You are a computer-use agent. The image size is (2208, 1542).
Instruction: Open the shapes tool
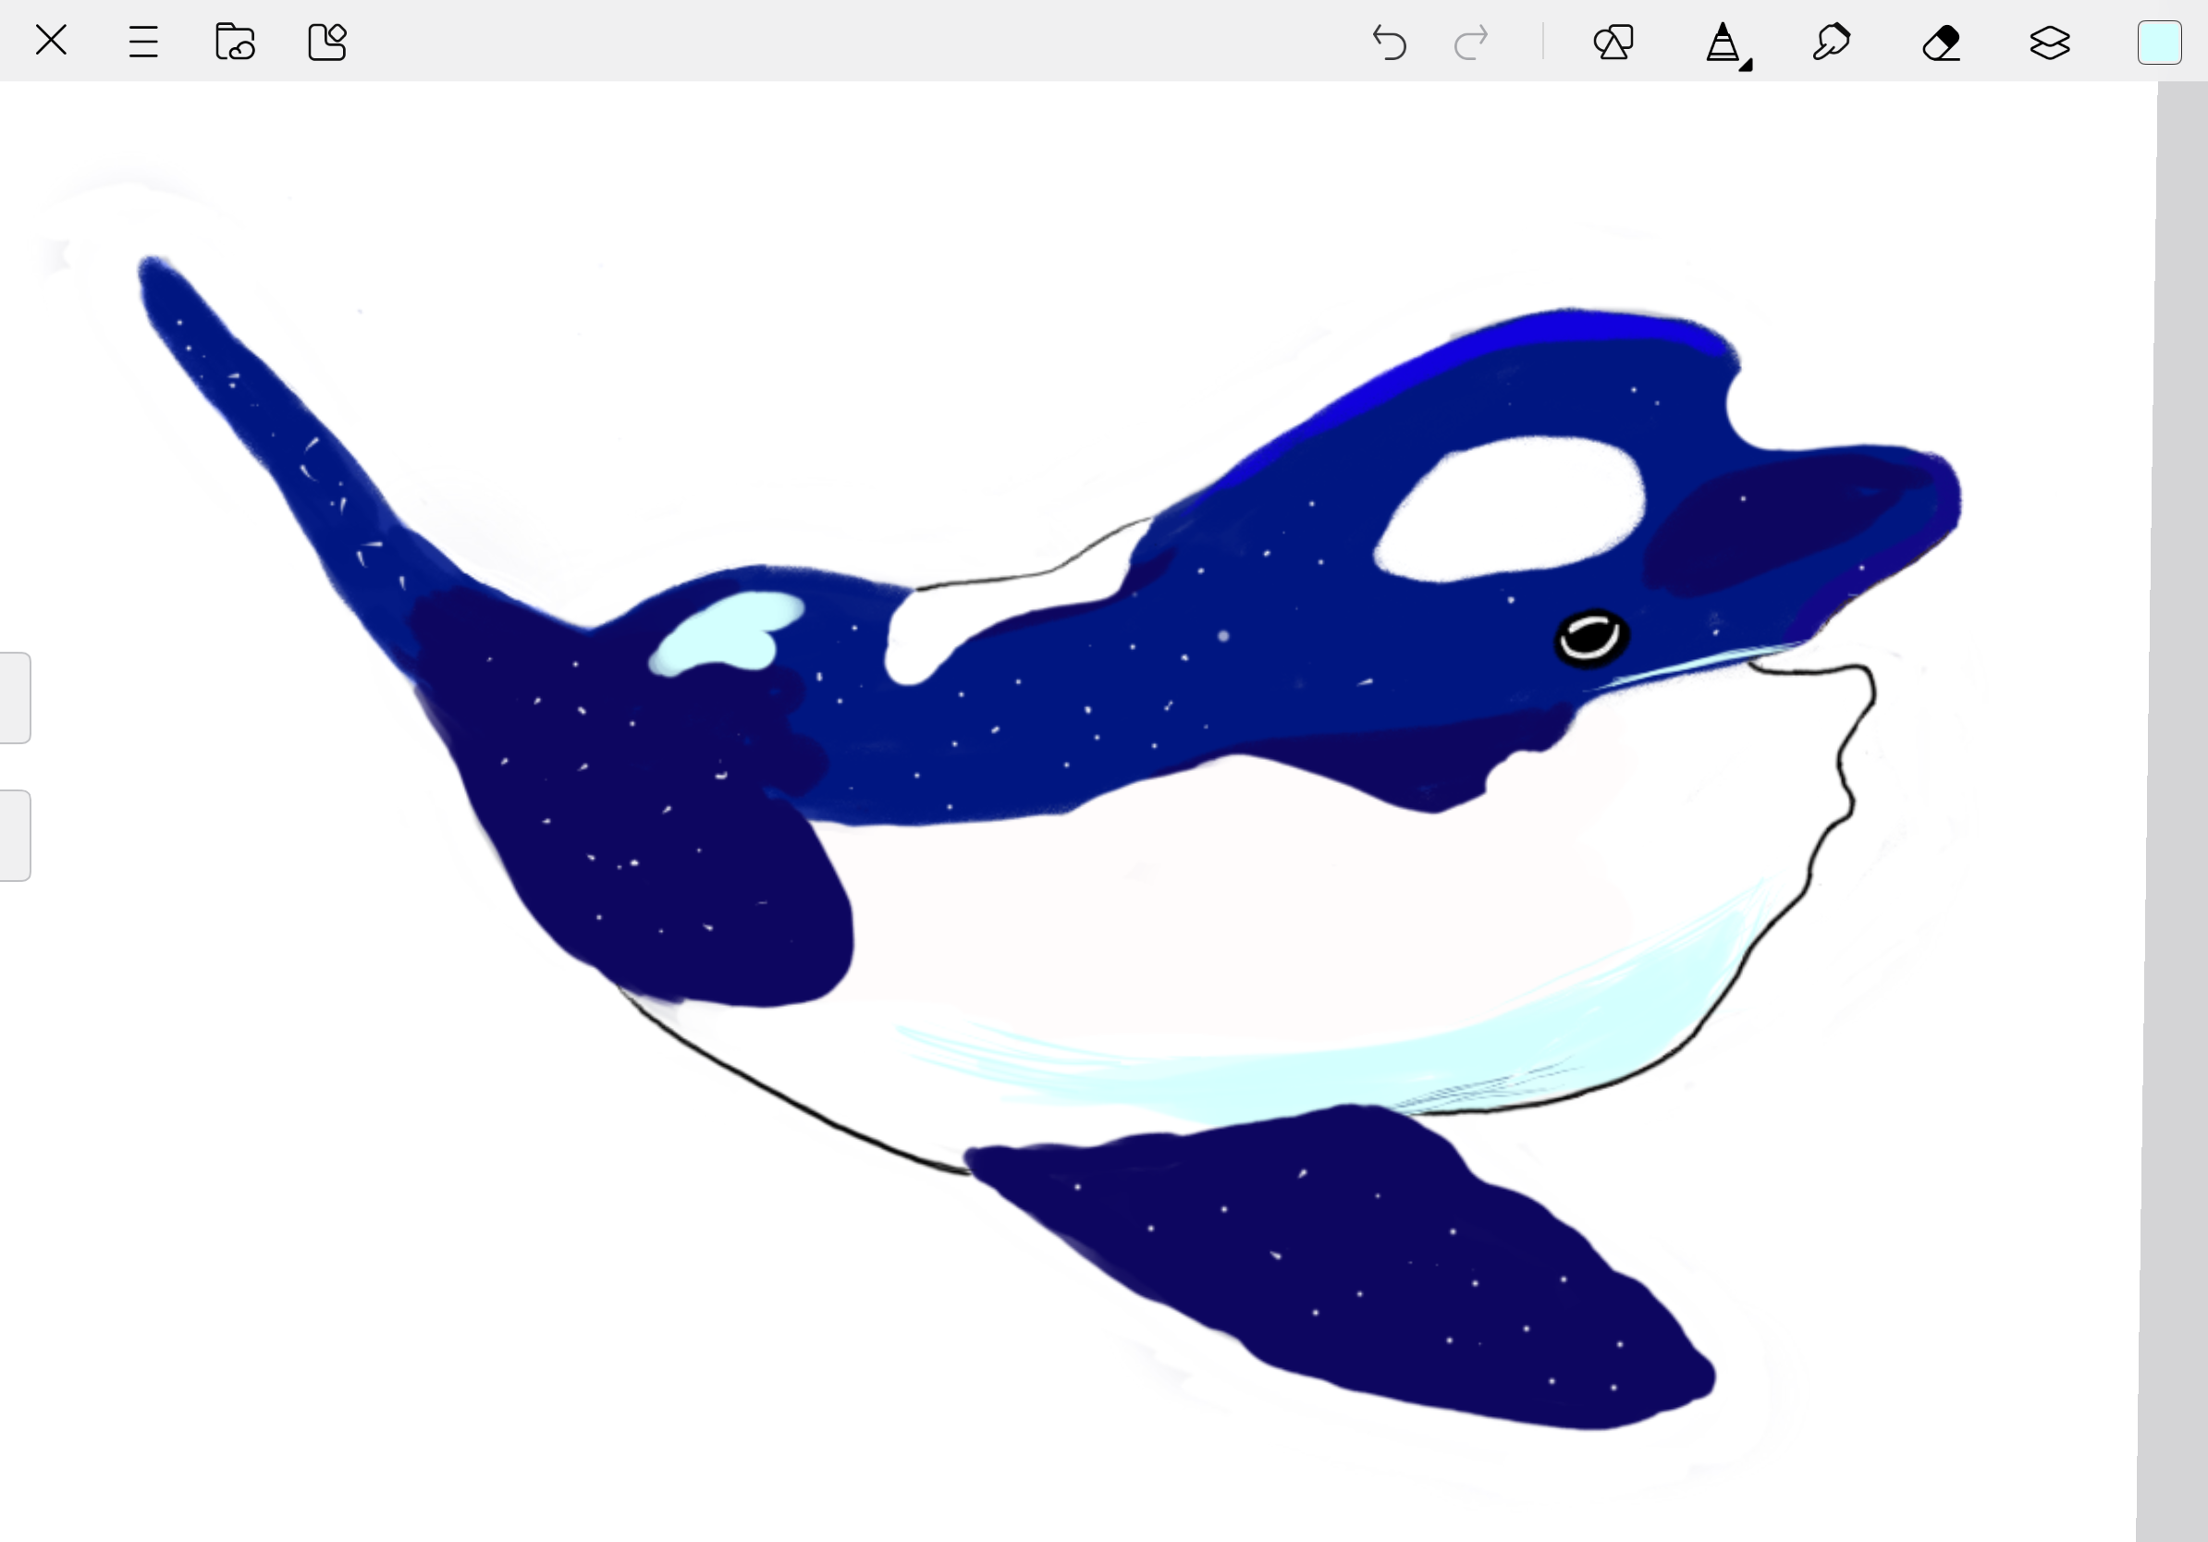point(1613,43)
